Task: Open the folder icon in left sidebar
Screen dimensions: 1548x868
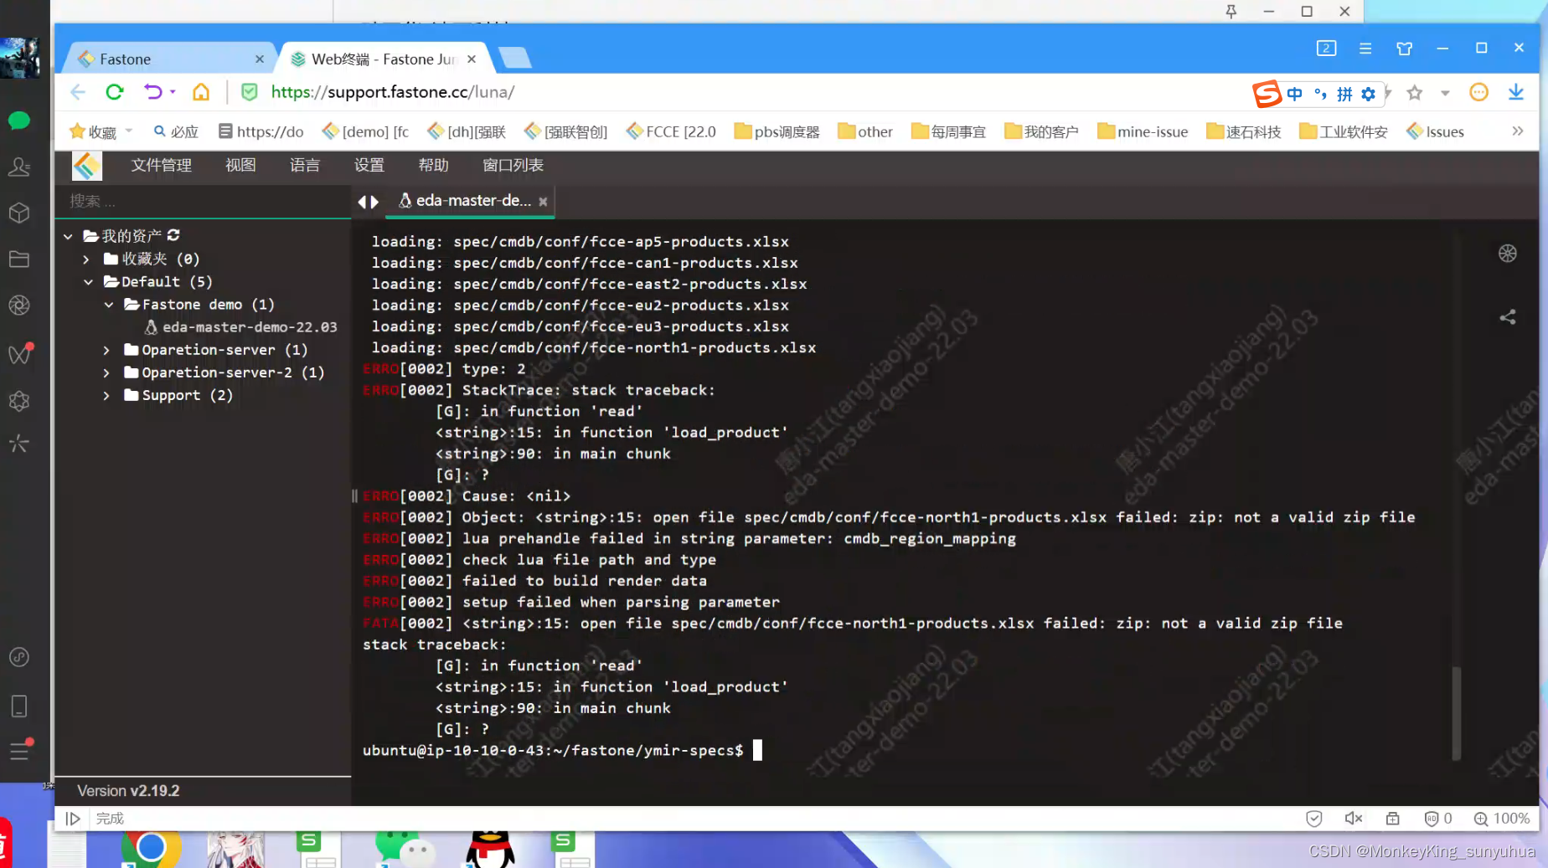Action: [x=19, y=259]
